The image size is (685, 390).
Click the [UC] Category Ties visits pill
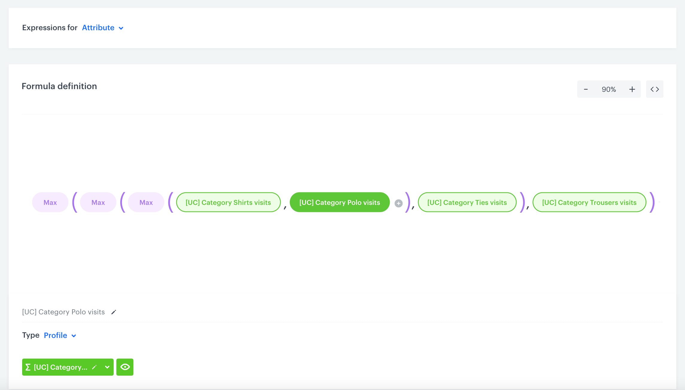coord(467,202)
